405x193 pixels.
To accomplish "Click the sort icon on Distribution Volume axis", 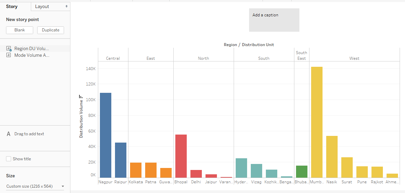I will [x=80, y=96].
